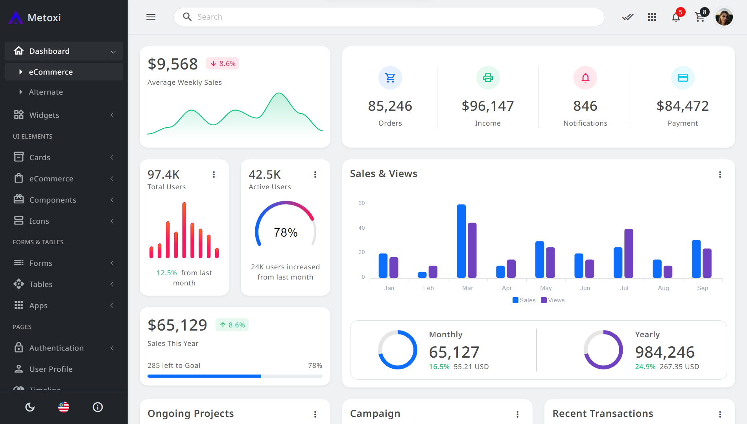The height and width of the screenshot is (424, 747).
Task: Click the double-check tasks icon
Action: pos(627,17)
